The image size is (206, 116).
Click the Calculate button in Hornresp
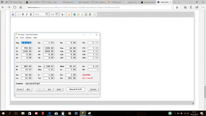pyautogui.click(x=93, y=89)
